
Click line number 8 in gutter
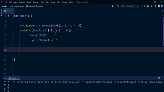6,50
